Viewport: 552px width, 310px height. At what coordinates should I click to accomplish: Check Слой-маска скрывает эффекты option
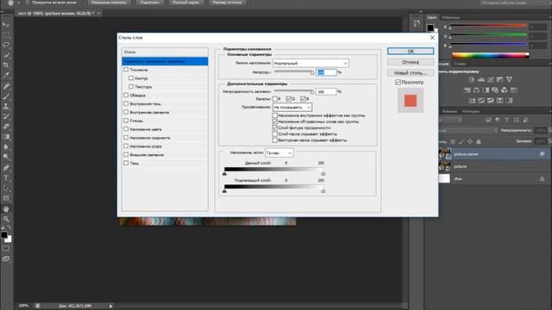pos(275,134)
